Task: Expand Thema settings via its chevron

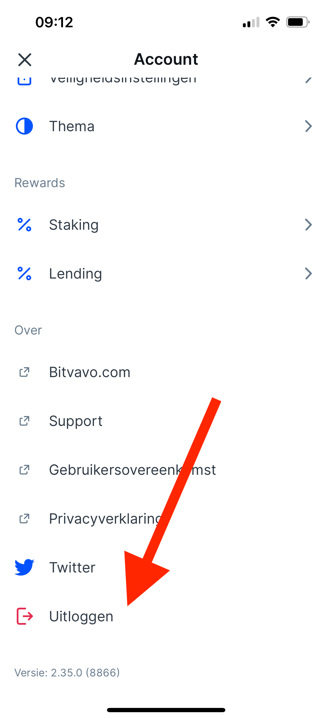Action: (308, 126)
